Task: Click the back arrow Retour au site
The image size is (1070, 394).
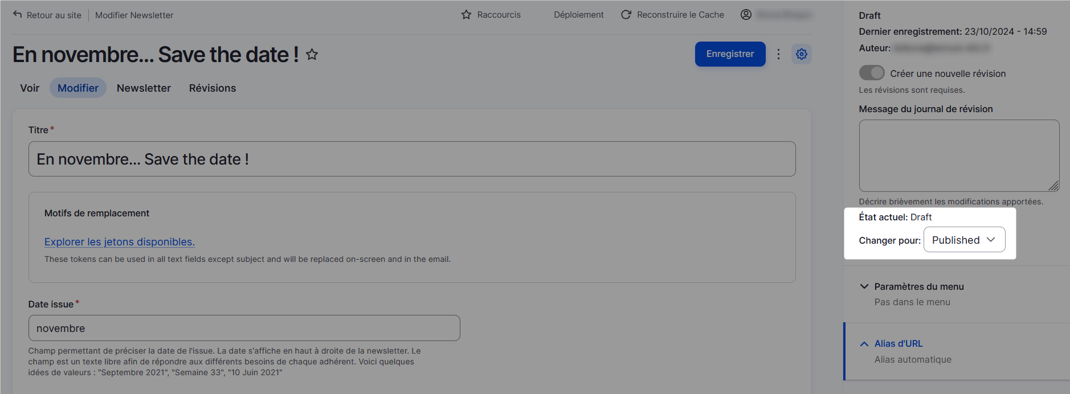Action: coord(18,15)
